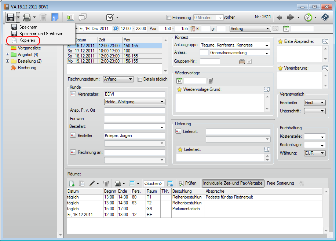Viewport: 336px width, 241px height.
Task: Expand the Angebot (4) tree node
Action: click(8, 55)
